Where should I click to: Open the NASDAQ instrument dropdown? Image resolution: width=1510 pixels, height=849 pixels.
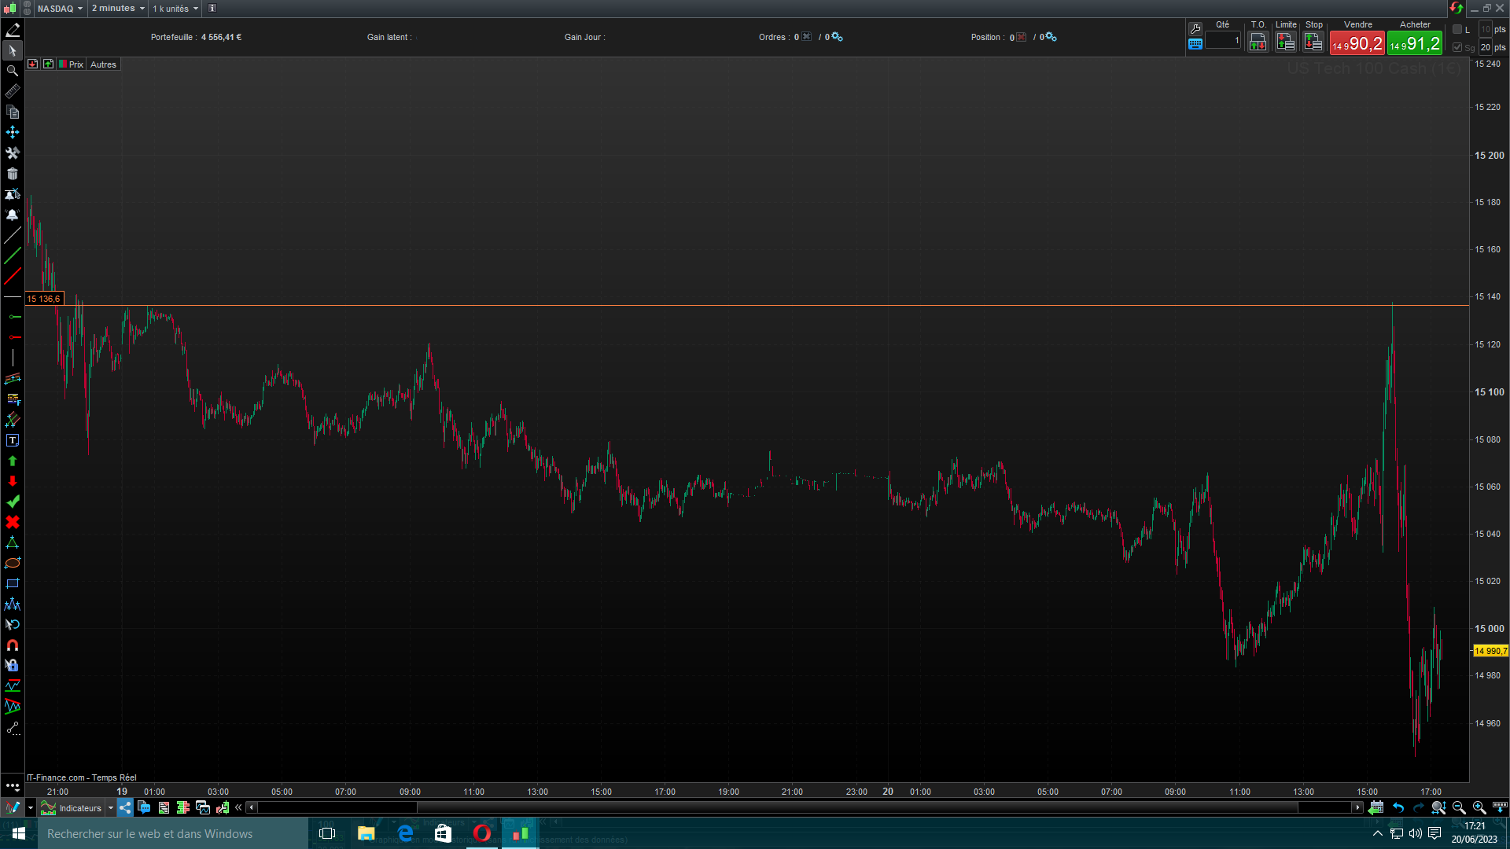pos(60,9)
